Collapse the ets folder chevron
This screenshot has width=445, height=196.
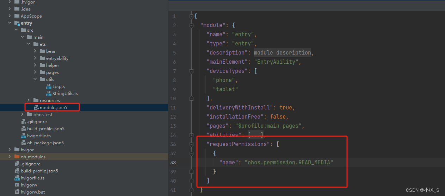pos(29,44)
